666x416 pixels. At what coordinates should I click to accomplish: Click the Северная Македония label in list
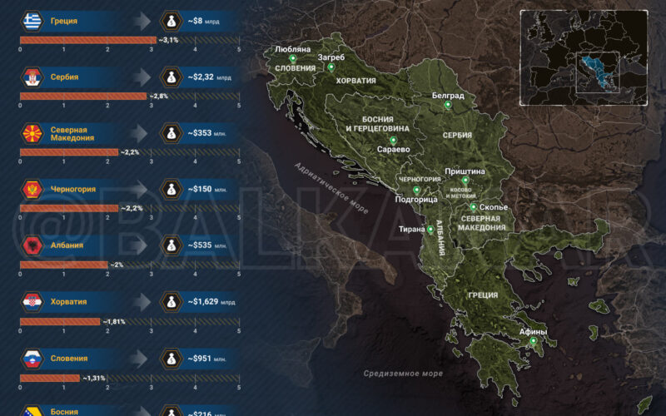[72, 134]
